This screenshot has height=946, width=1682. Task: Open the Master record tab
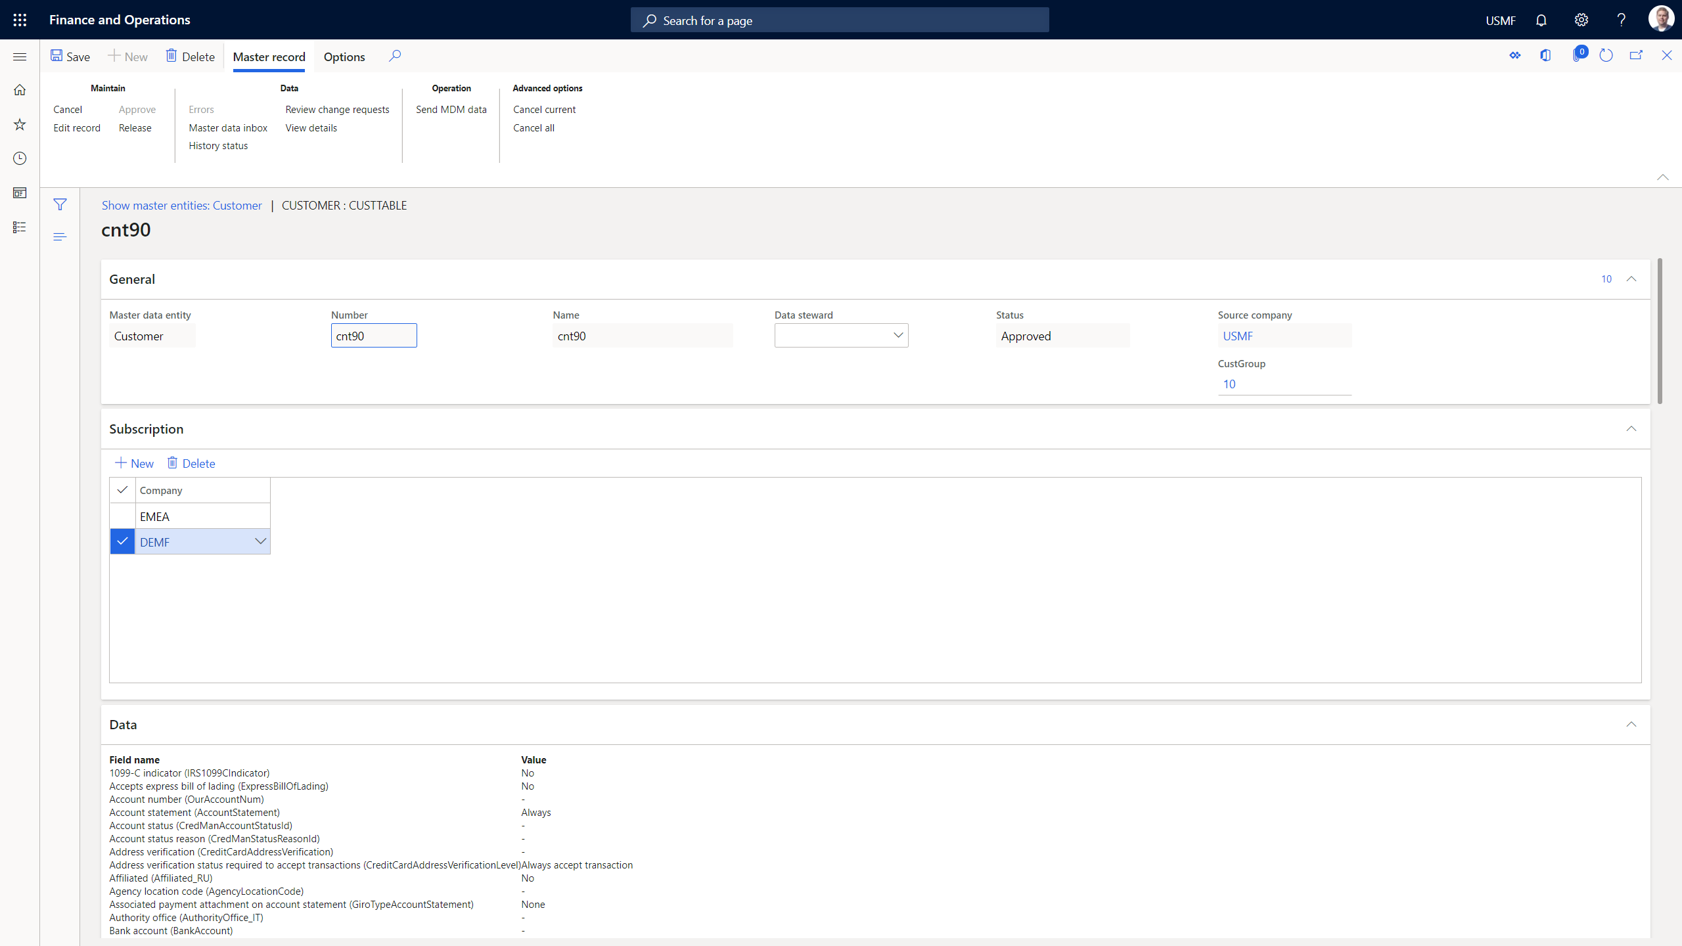[269, 56]
